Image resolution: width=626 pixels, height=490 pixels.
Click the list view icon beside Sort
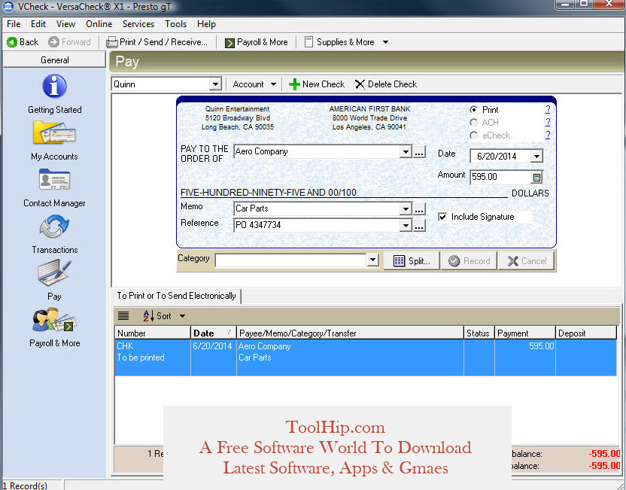click(x=123, y=316)
